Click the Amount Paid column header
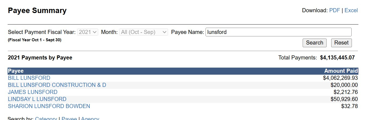369x120 pixels. coord(341,71)
